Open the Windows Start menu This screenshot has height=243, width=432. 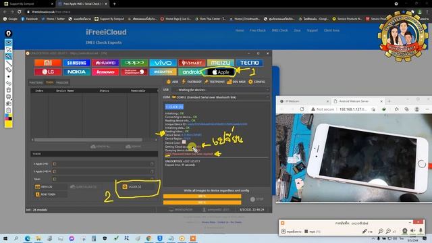click(x=5, y=238)
